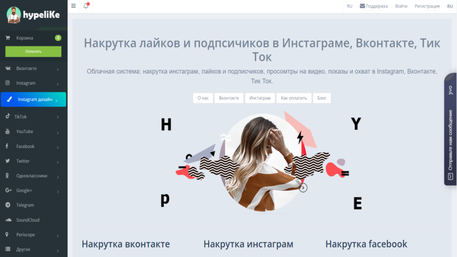Viewport: 457px width, 257px height.
Task: Expand the YouTube submenu chevron
Action: tap(58, 133)
